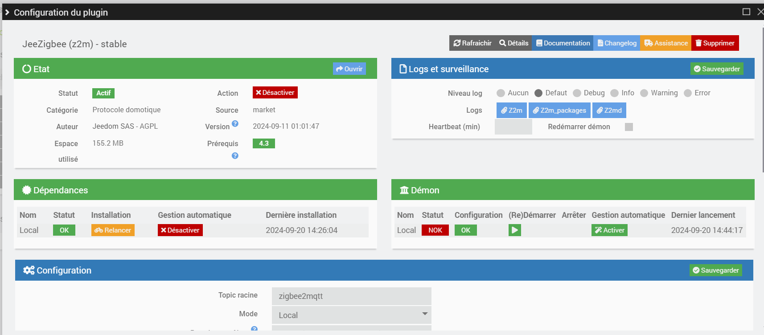The image size is (764, 335).
Task: View the Changelog
Action: pyautogui.click(x=617, y=43)
